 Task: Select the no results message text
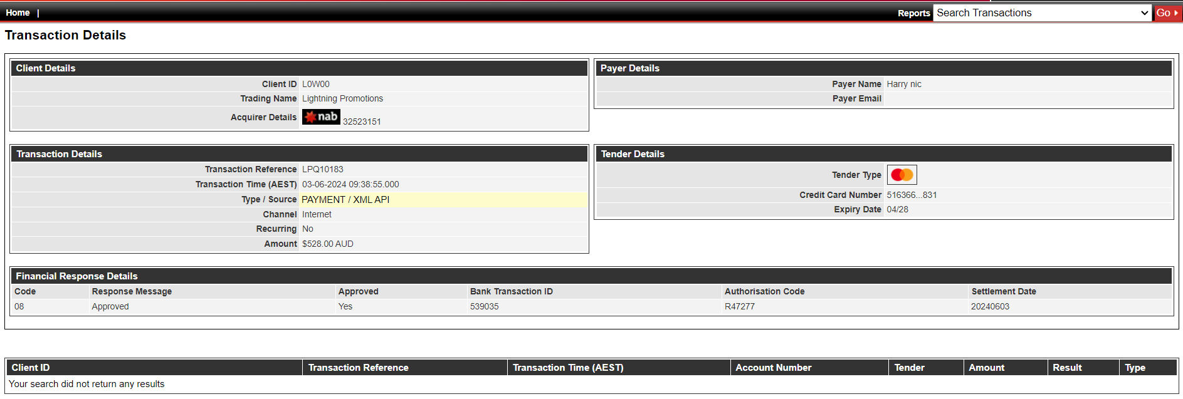[x=87, y=384]
